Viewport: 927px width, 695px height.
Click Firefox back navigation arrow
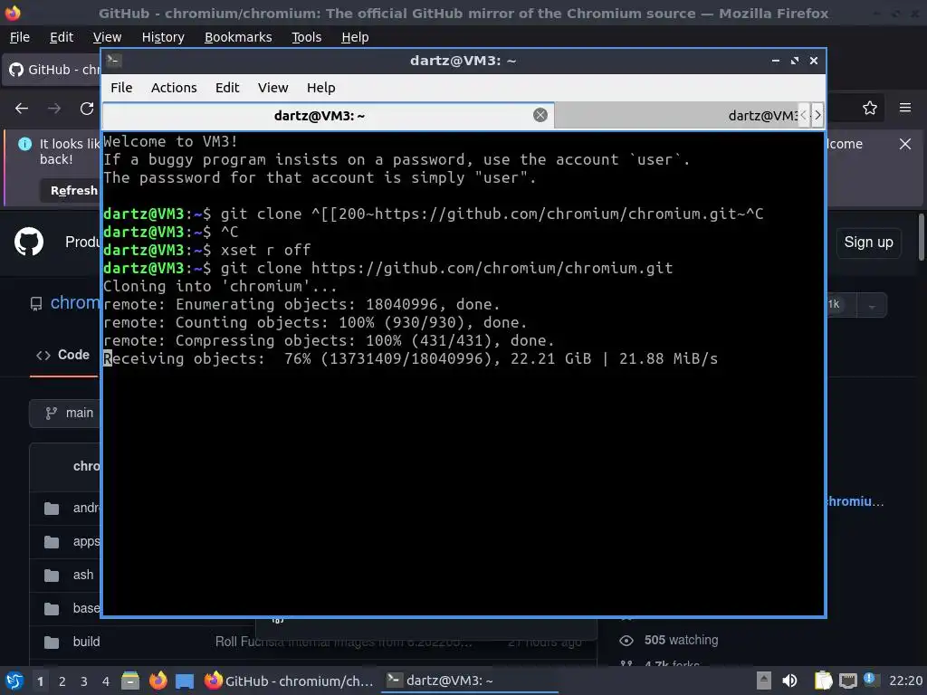22,109
